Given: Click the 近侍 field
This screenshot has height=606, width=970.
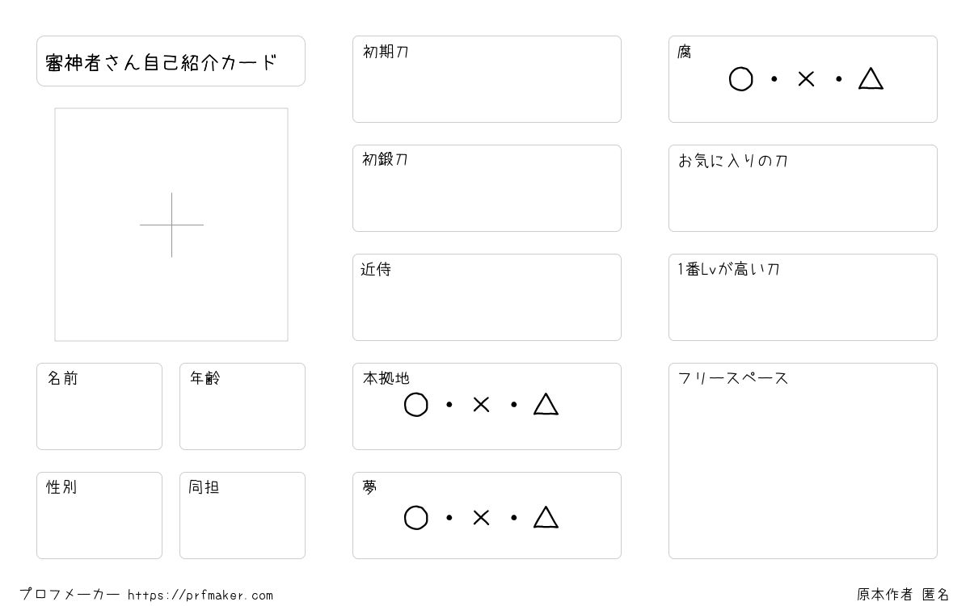Looking at the screenshot, I should 487,297.
